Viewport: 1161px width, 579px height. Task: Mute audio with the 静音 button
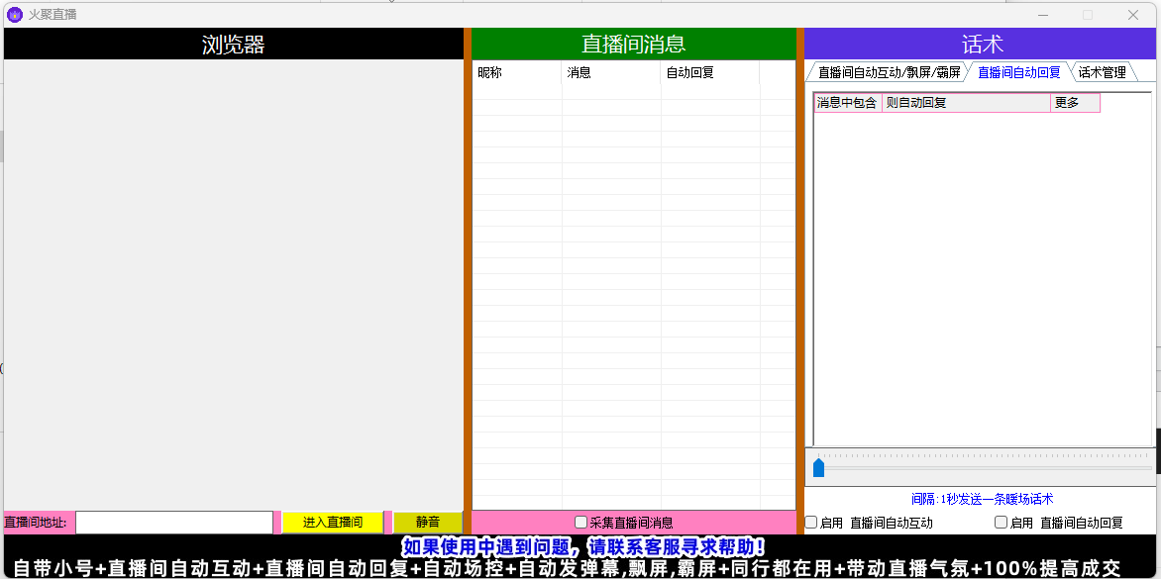428,522
